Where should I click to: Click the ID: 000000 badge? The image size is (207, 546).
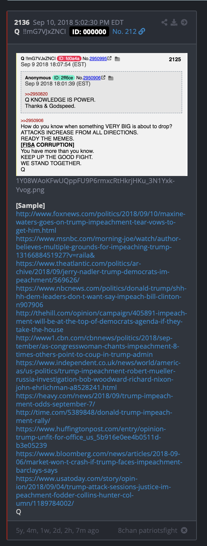click(x=89, y=32)
